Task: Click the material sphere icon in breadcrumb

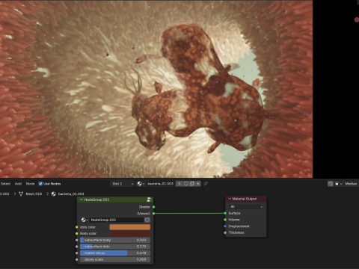Action: [54, 194]
